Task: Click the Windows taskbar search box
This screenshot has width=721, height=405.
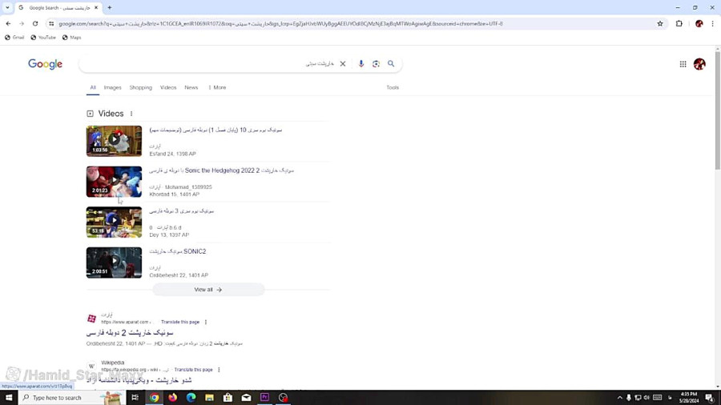Action: [x=71, y=398]
